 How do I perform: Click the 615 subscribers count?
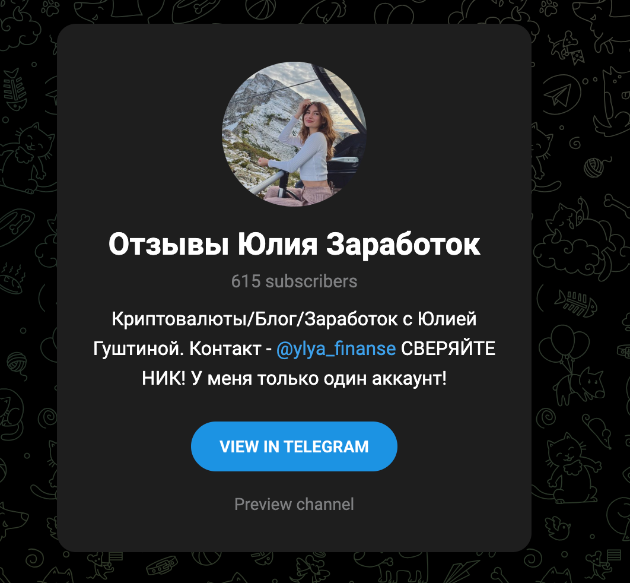tap(294, 281)
